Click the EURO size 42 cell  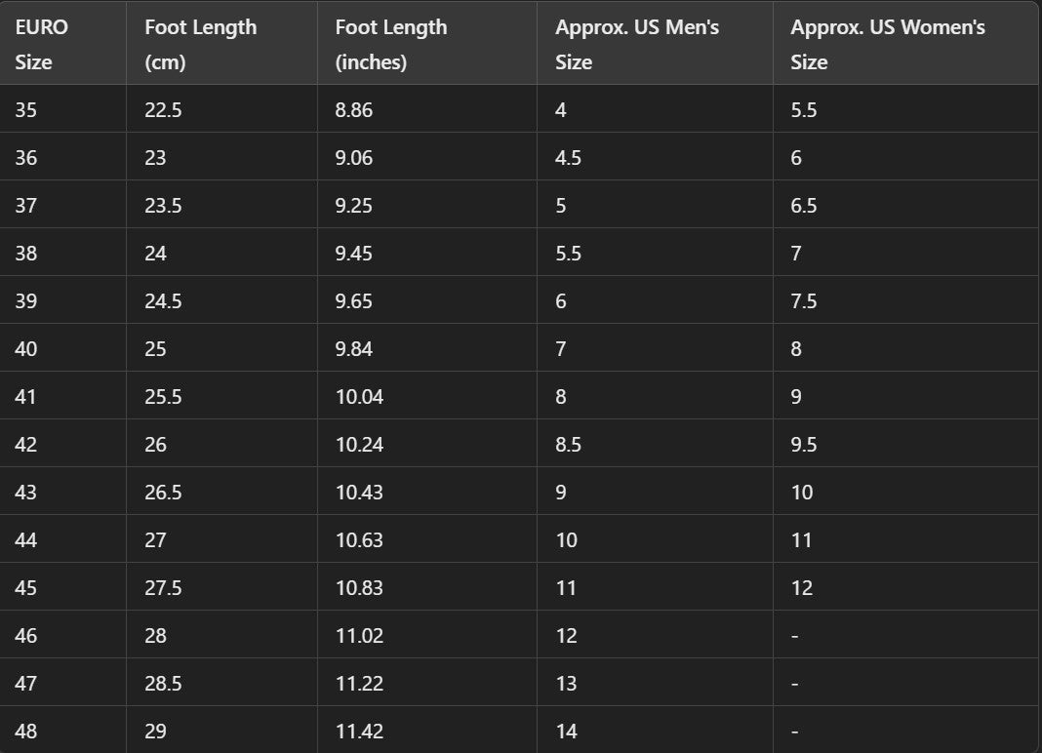point(26,445)
